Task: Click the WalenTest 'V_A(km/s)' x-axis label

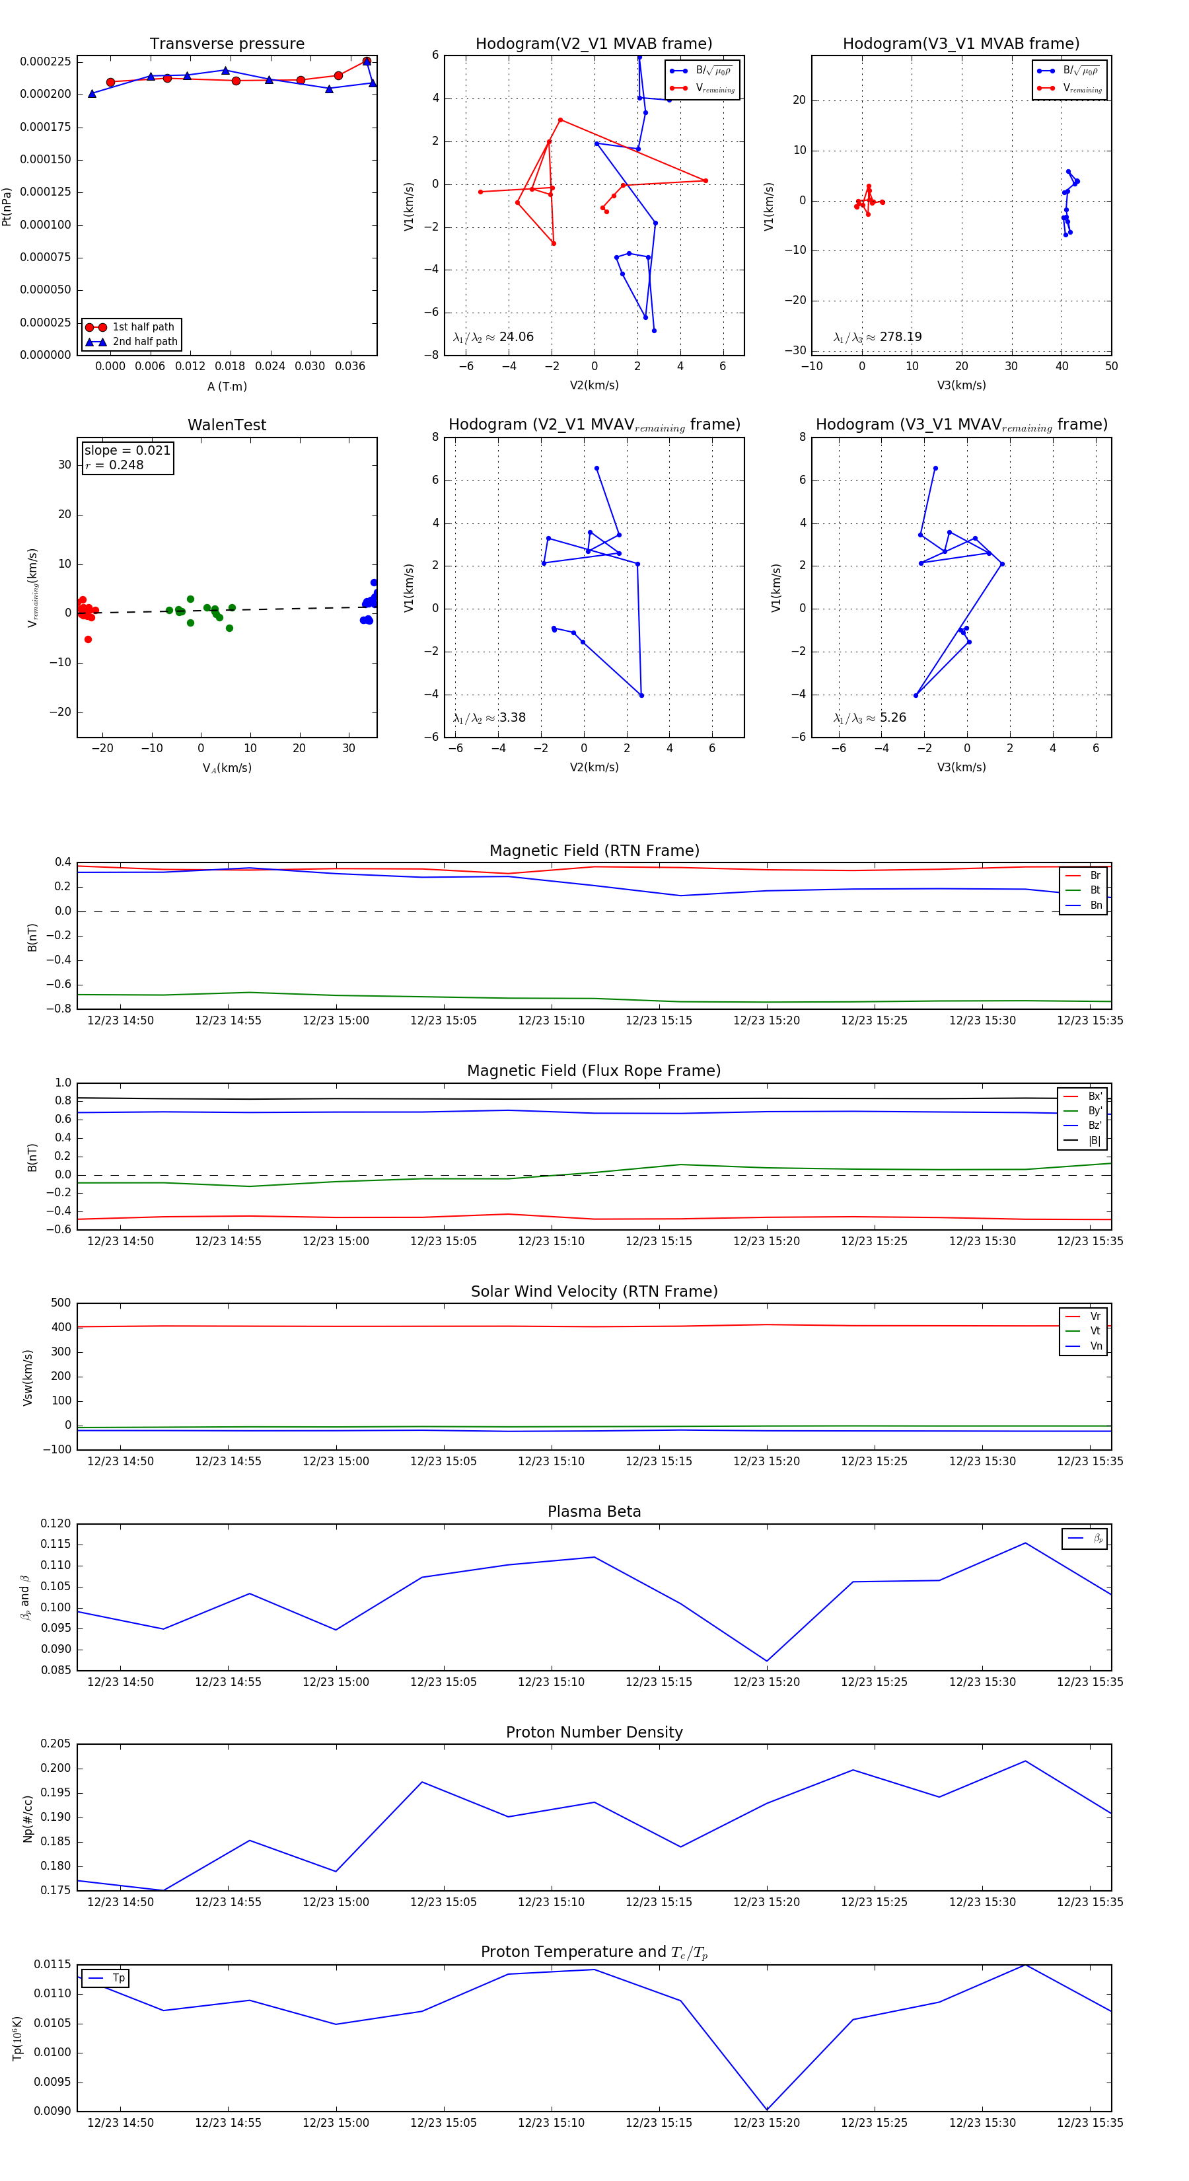Action: point(227,768)
